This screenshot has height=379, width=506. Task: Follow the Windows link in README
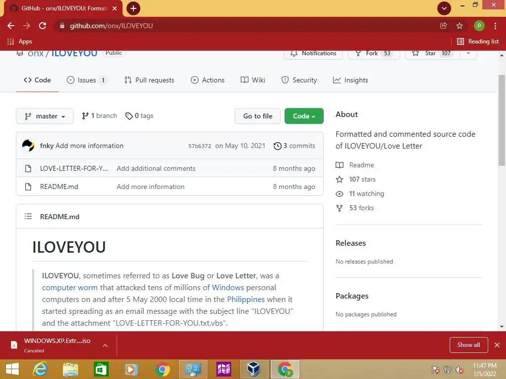(x=228, y=288)
